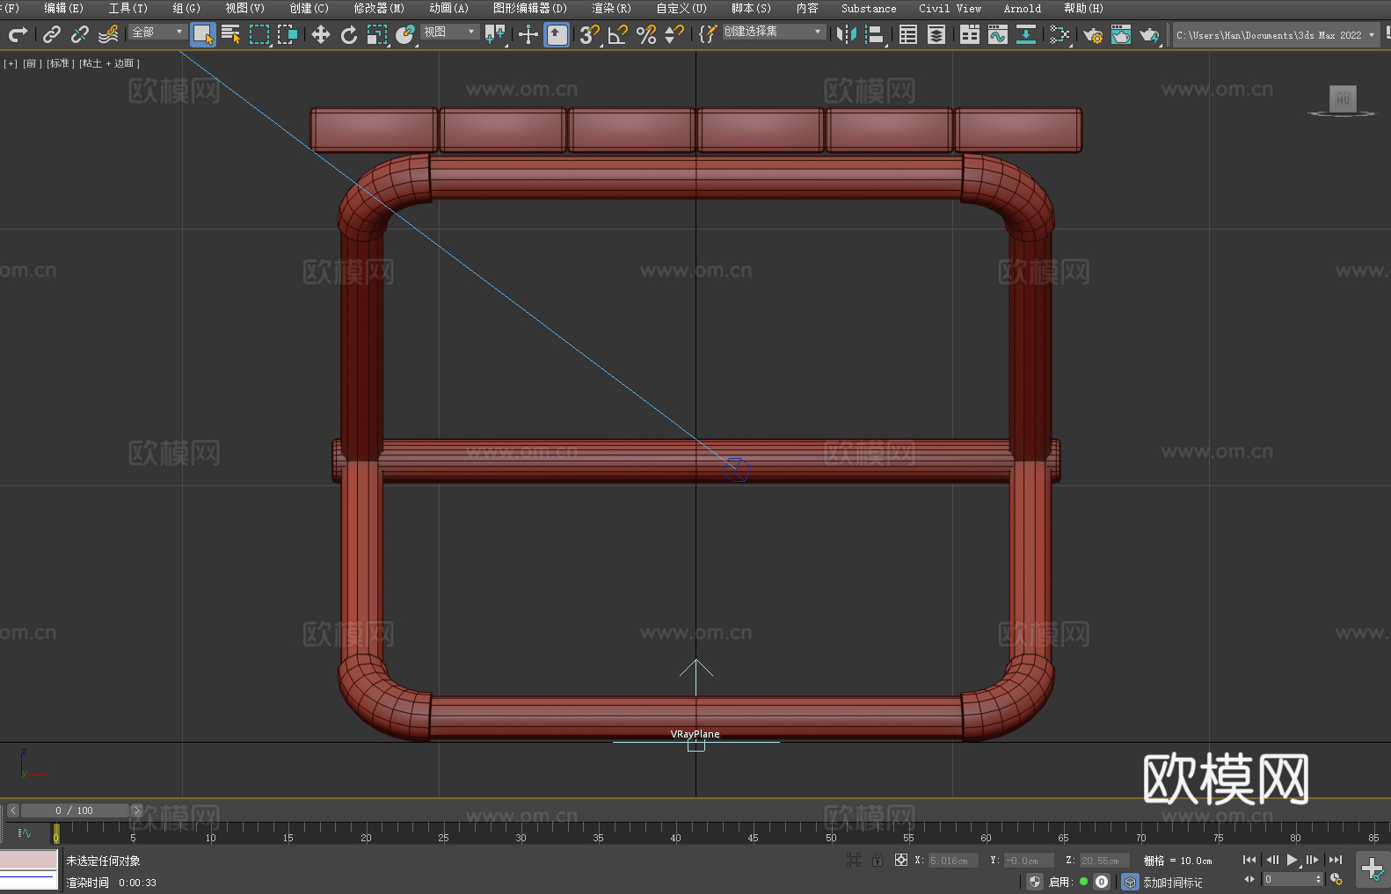This screenshot has width=1391, height=894.
Task: Activate Select and Rotate tool
Action: click(x=349, y=34)
